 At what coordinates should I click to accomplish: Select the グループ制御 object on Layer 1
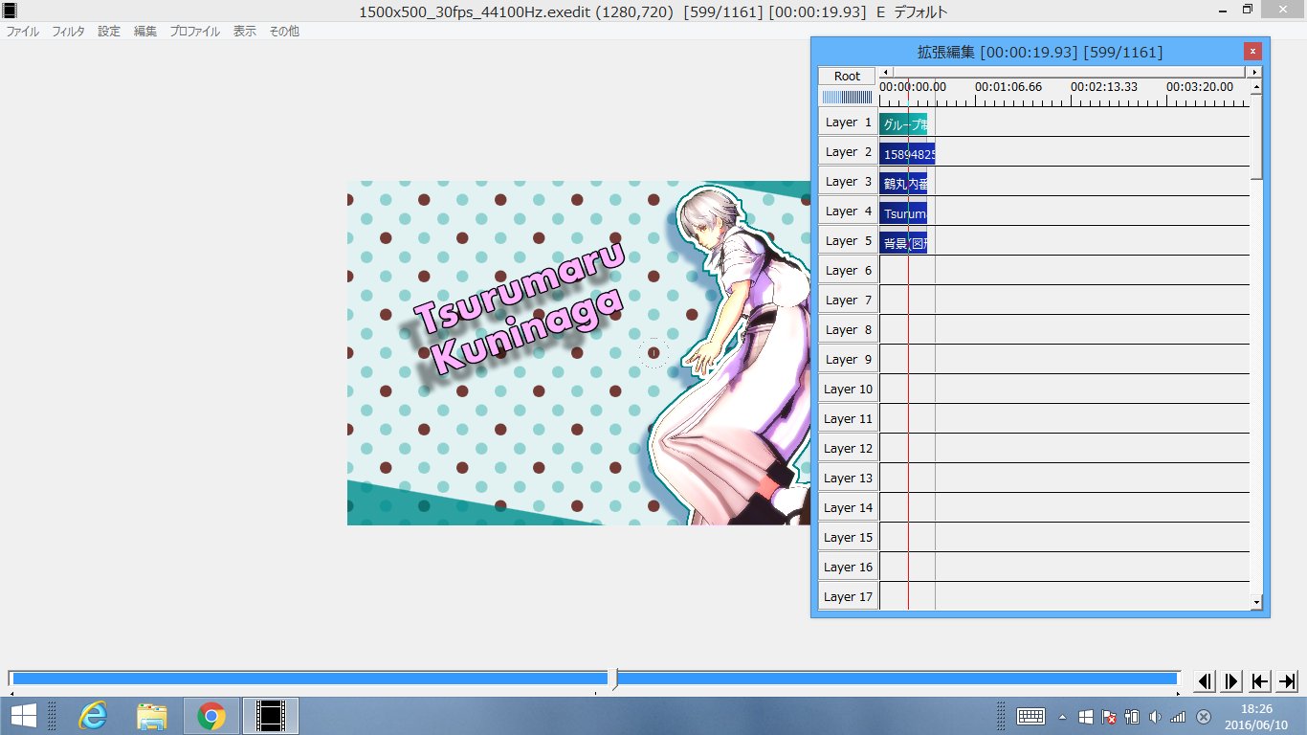pos(903,123)
